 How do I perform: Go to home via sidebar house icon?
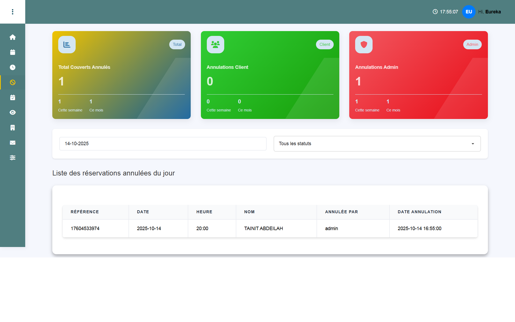[x=13, y=37]
